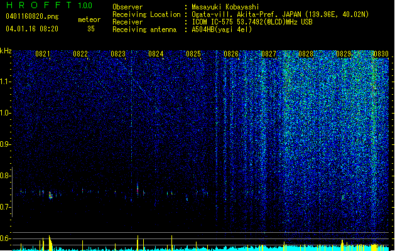Image resolution: width=395 pixels, height=251 pixels.
Task: Click the 0826 time marker
Action: [231, 54]
